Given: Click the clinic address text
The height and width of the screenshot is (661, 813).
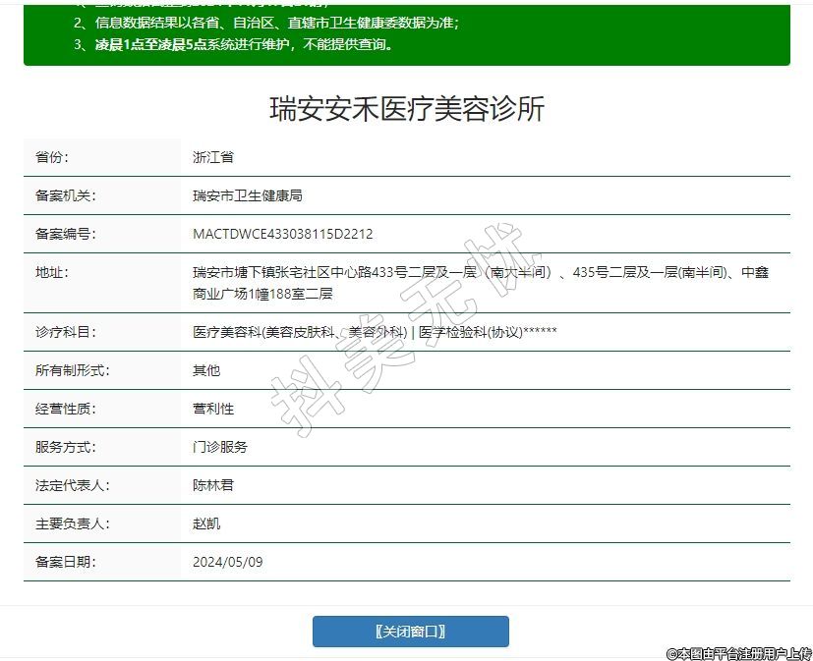Looking at the screenshot, I should [480, 282].
